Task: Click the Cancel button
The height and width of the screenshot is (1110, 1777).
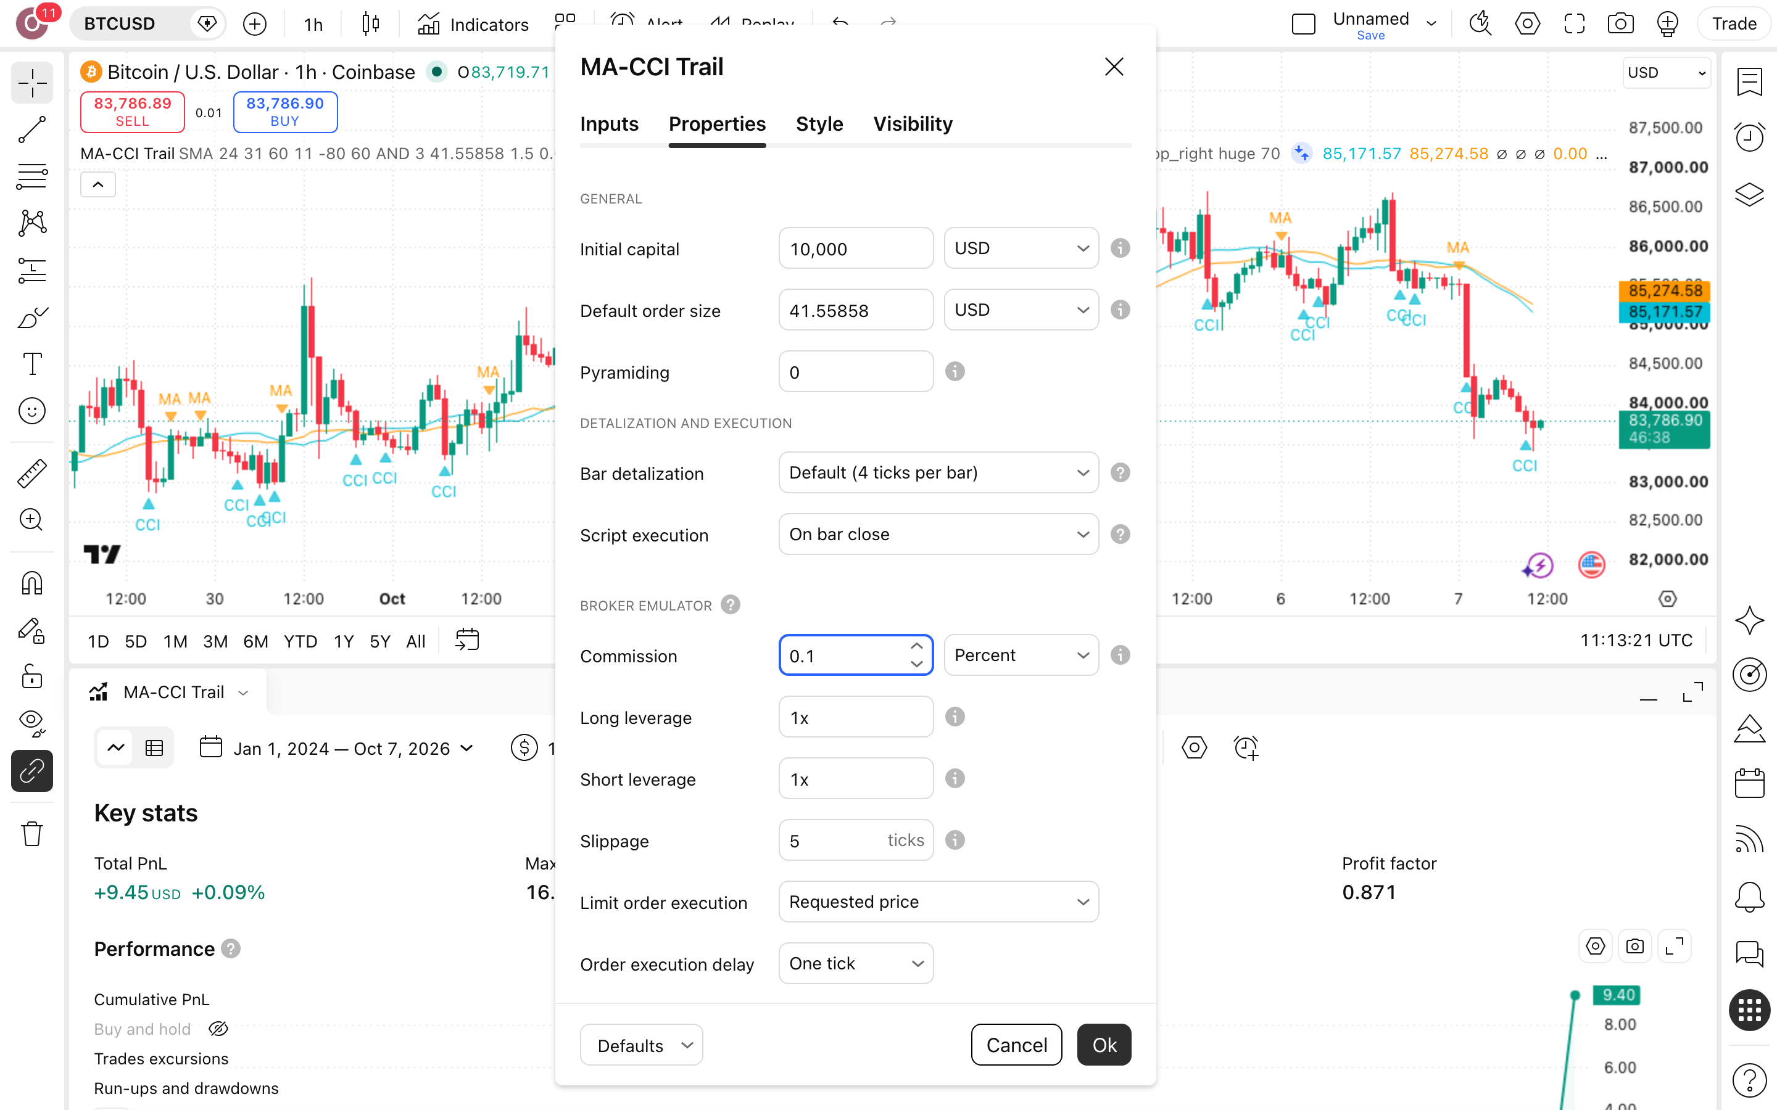Action: (x=1016, y=1045)
